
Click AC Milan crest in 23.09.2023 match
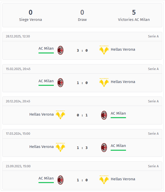pyautogui.click(x=60, y=180)
